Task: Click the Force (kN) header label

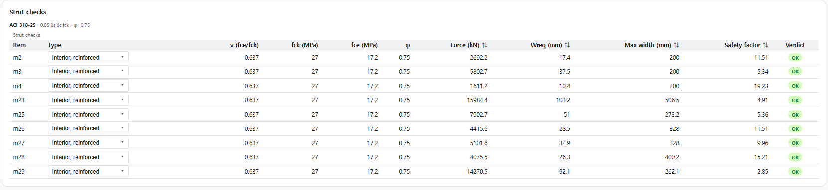Action: tap(465, 45)
